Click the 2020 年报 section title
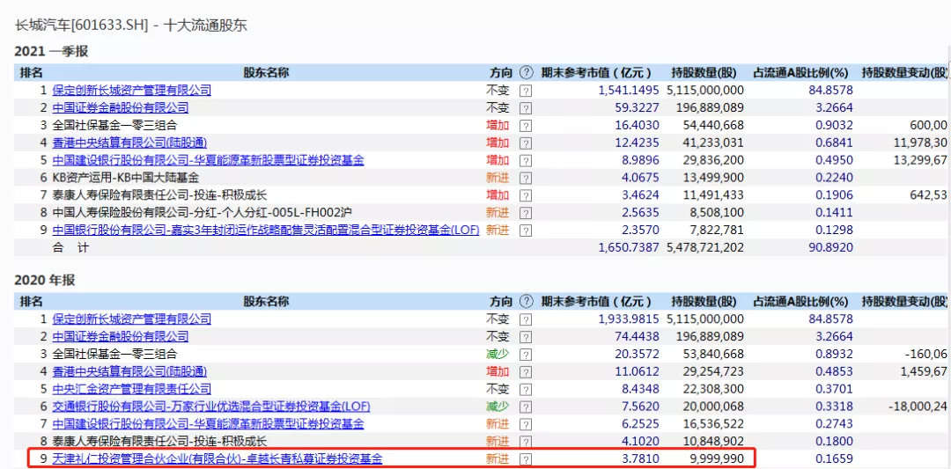951x469 pixels. pos(45,280)
